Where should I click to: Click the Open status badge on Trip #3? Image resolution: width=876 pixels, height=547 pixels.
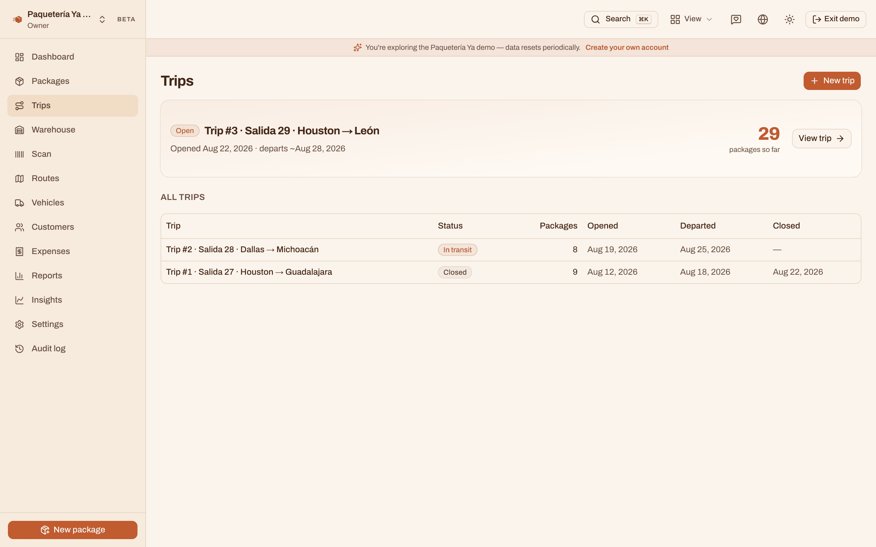[185, 131]
